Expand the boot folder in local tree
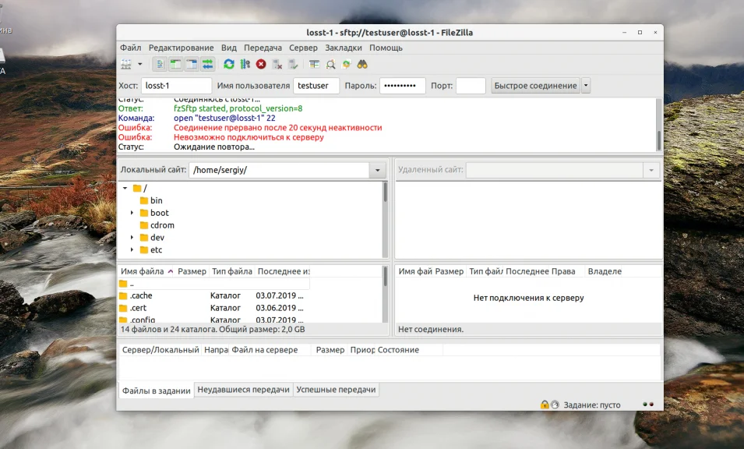The width and height of the screenshot is (744, 449). coord(132,213)
